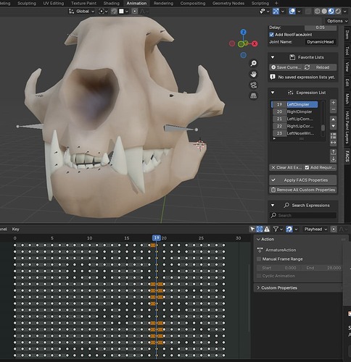Open the Options dropdown
351x362 pixels.
pos(337,21)
